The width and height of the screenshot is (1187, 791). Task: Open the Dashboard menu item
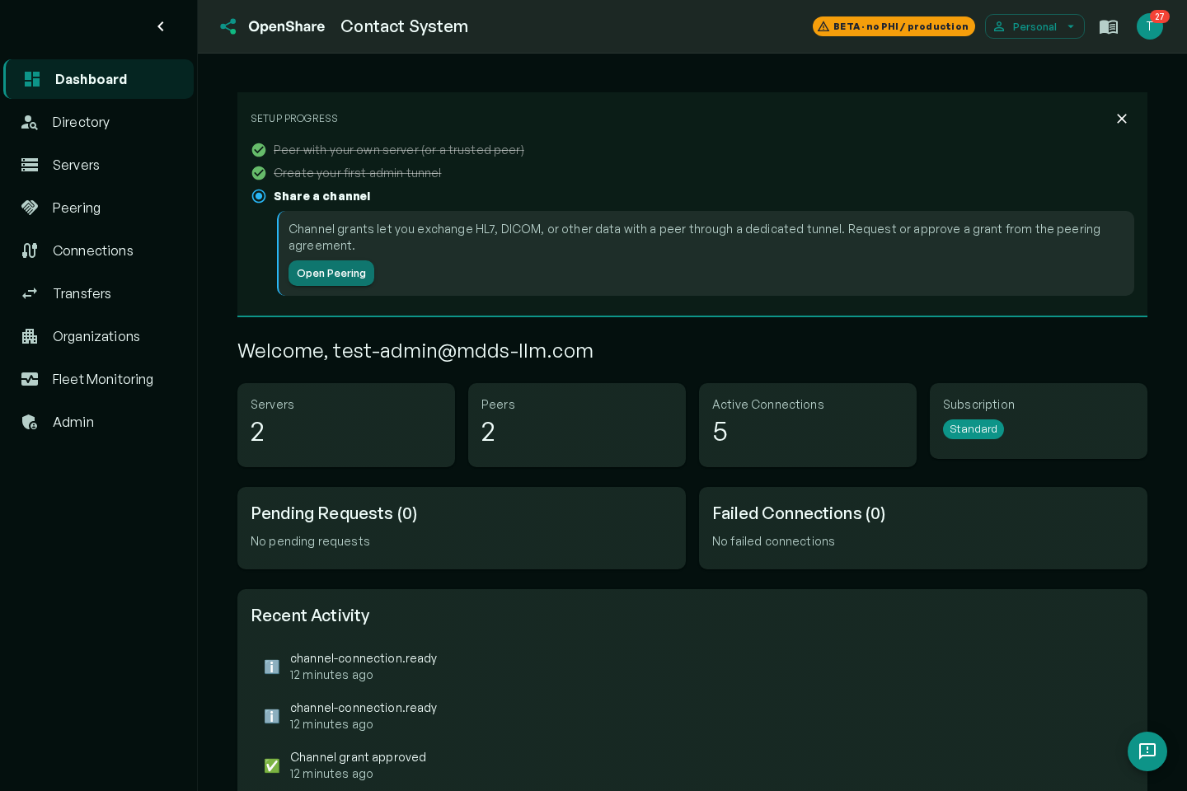coord(99,79)
